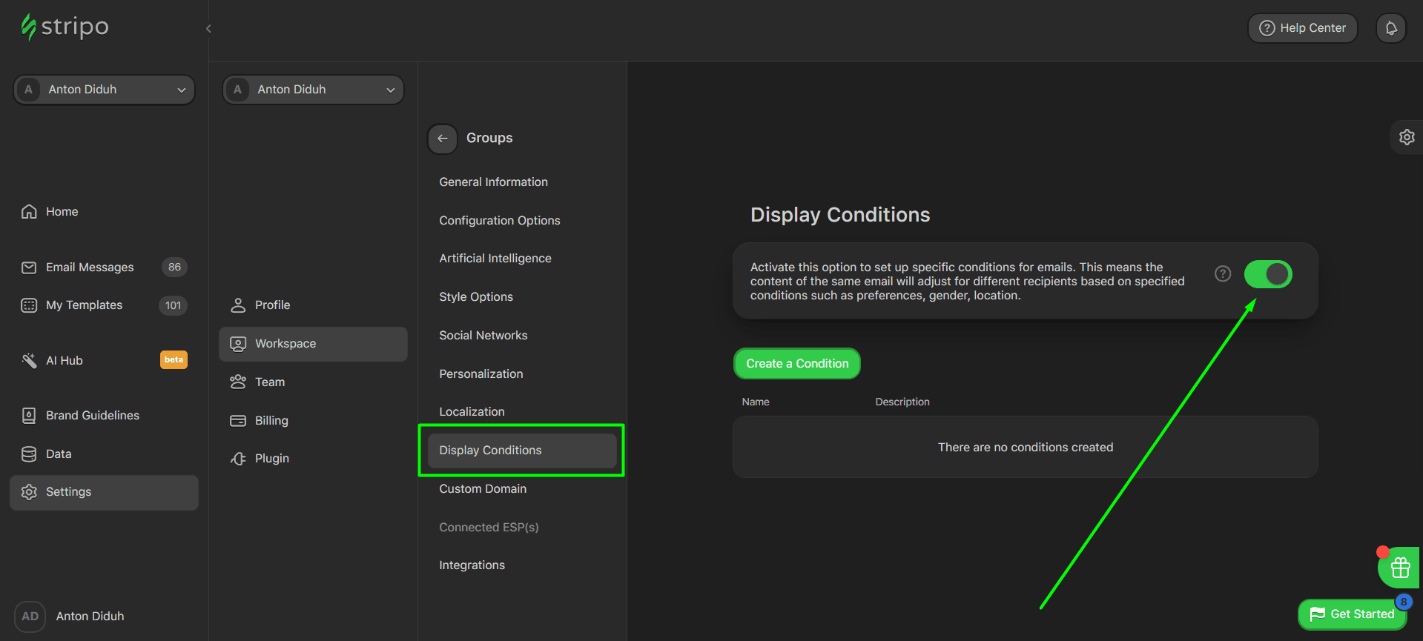1423x641 pixels.
Task: Open General Information settings
Action: 493,182
